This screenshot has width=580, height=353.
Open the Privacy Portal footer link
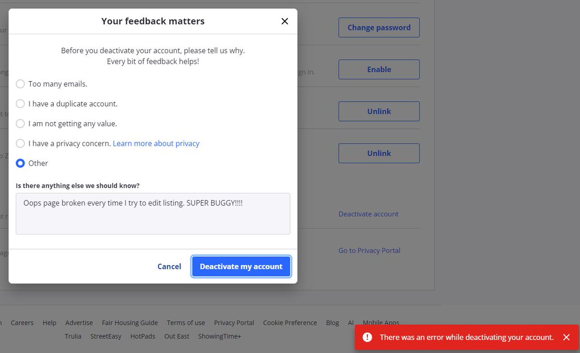234,323
